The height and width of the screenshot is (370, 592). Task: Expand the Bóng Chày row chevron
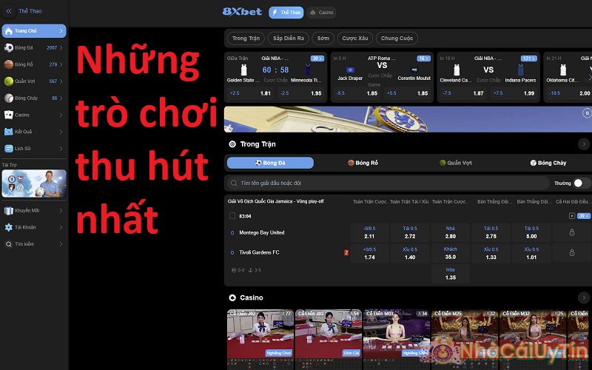click(x=61, y=98)
